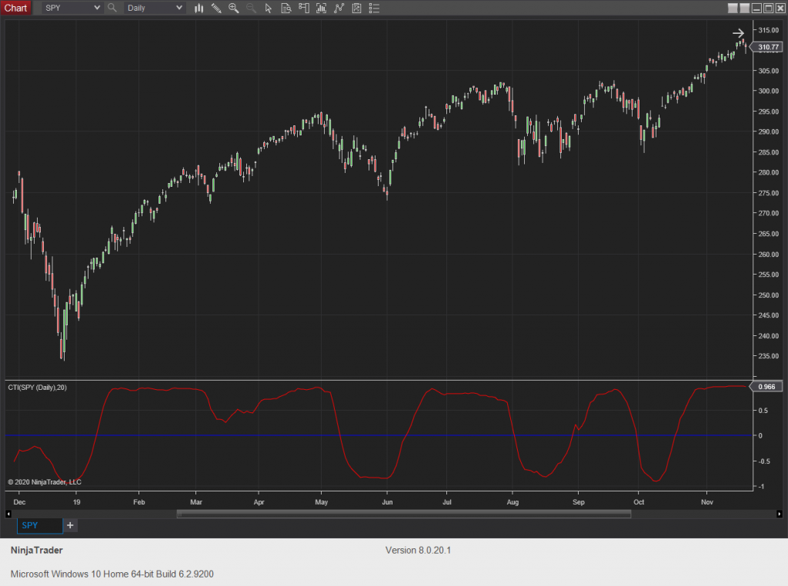Click the jump-to-latest-bar arrow on chart

(738, 33)
